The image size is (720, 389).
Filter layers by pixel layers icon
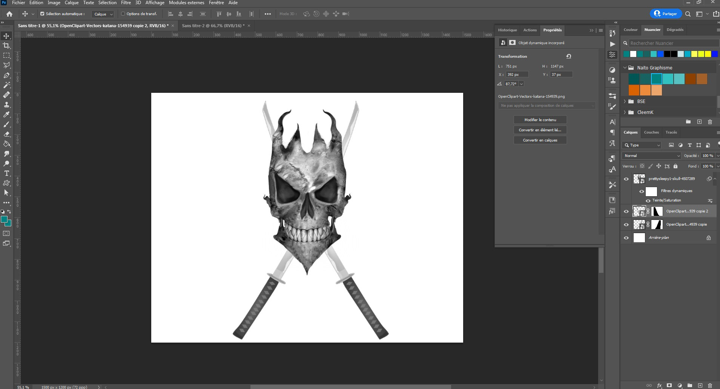[671, 145]
